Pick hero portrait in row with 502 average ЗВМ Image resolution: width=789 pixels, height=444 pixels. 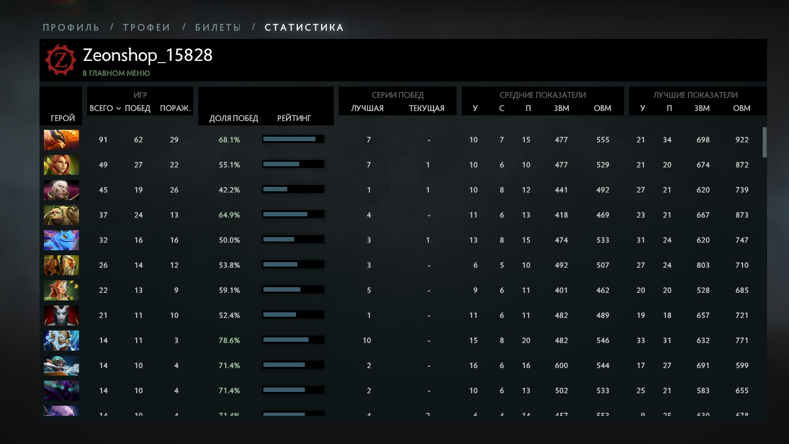61,391
